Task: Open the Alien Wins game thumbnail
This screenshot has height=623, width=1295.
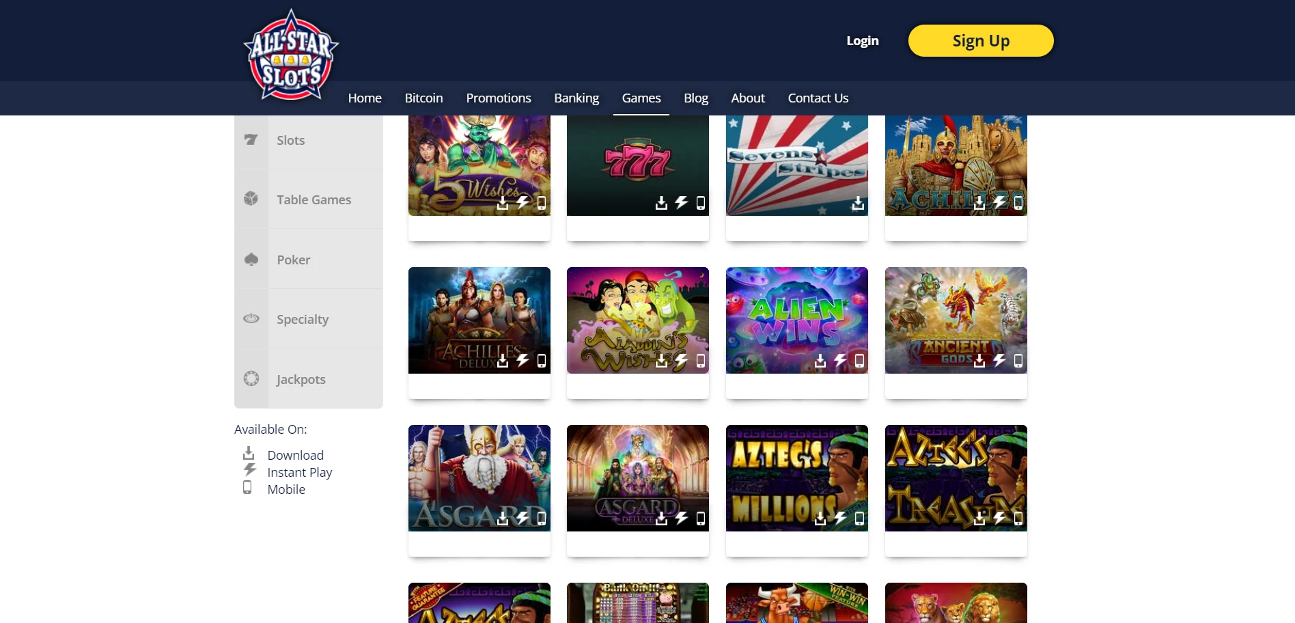Action: 797,320
